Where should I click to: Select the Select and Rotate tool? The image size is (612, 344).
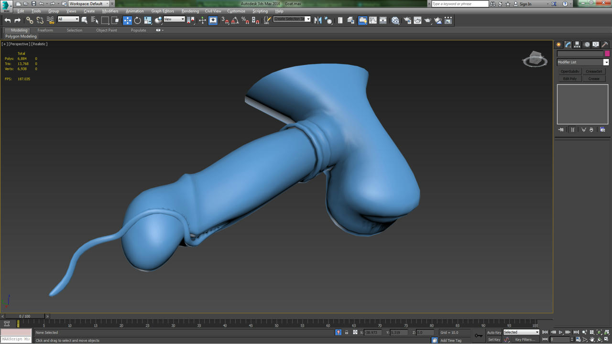click(x=138, y=20)
